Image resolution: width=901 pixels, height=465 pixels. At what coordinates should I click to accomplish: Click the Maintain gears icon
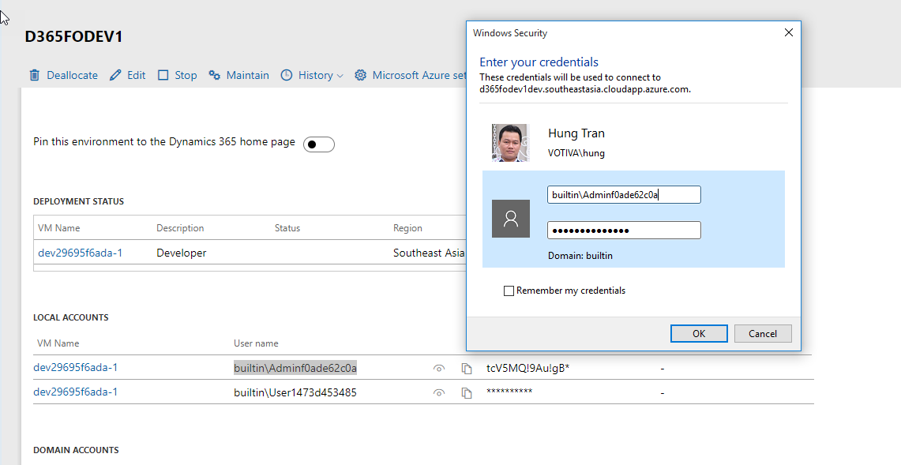pos(214,75)
